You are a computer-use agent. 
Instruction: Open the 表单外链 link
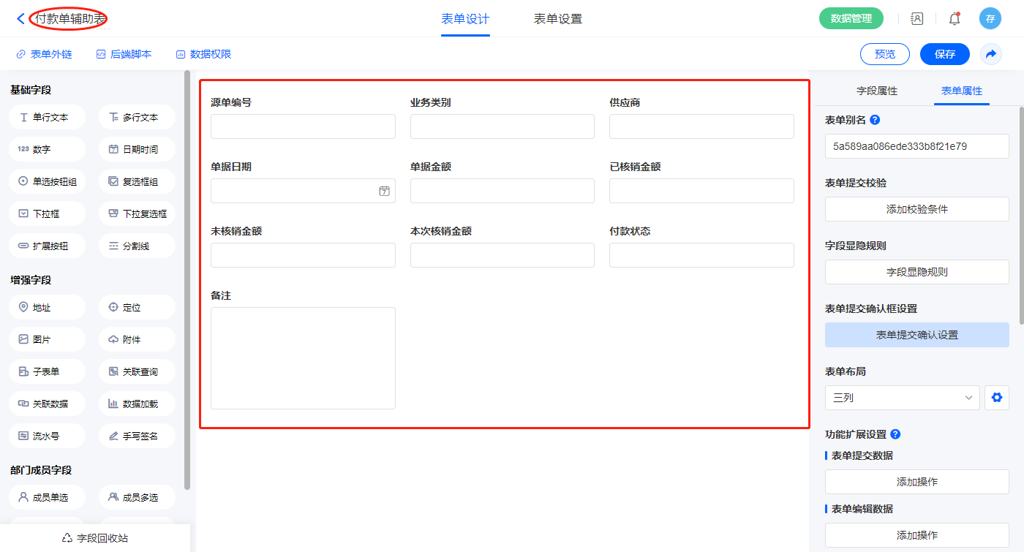tap(45, 54)
